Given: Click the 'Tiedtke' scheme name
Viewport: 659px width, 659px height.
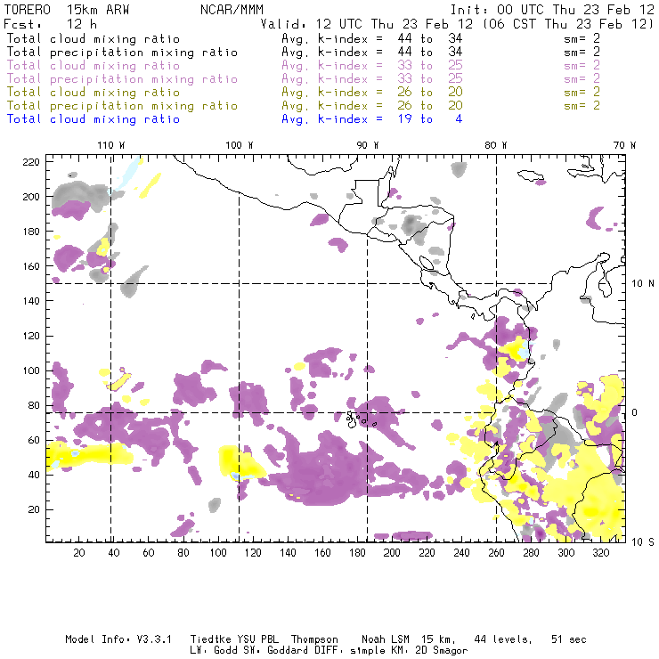Looking at the screenshot, I should point(210,639).
